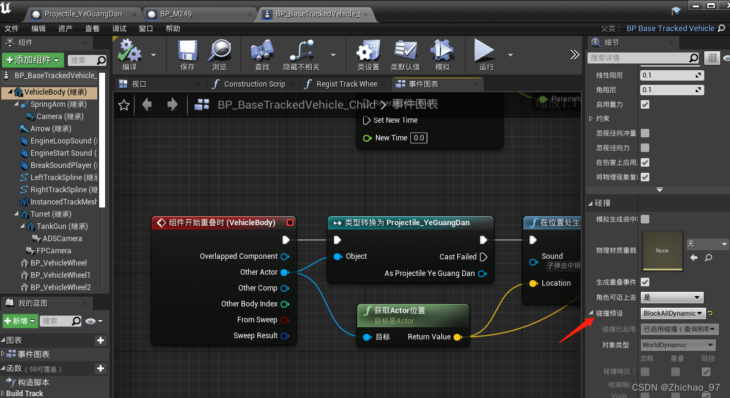Switch to Construction Script tab
This screenshot has height=398, width=730.
[x=254, y=84]
